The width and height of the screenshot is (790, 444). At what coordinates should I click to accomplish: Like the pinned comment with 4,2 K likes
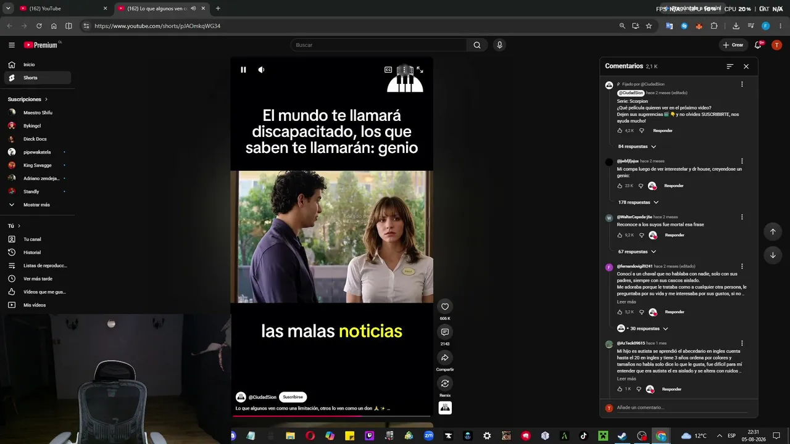point(620,131)
